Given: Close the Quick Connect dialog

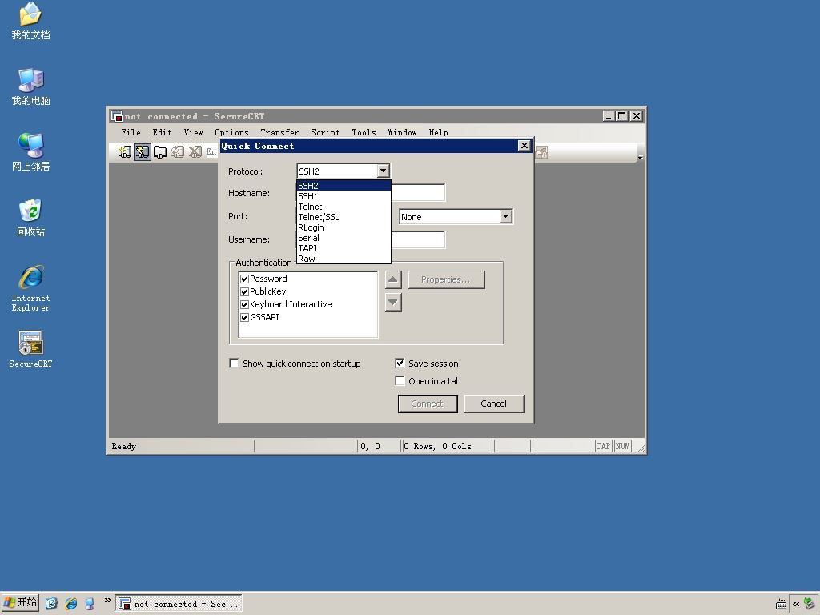Looking at the screenshot, I should coord(524,146).
